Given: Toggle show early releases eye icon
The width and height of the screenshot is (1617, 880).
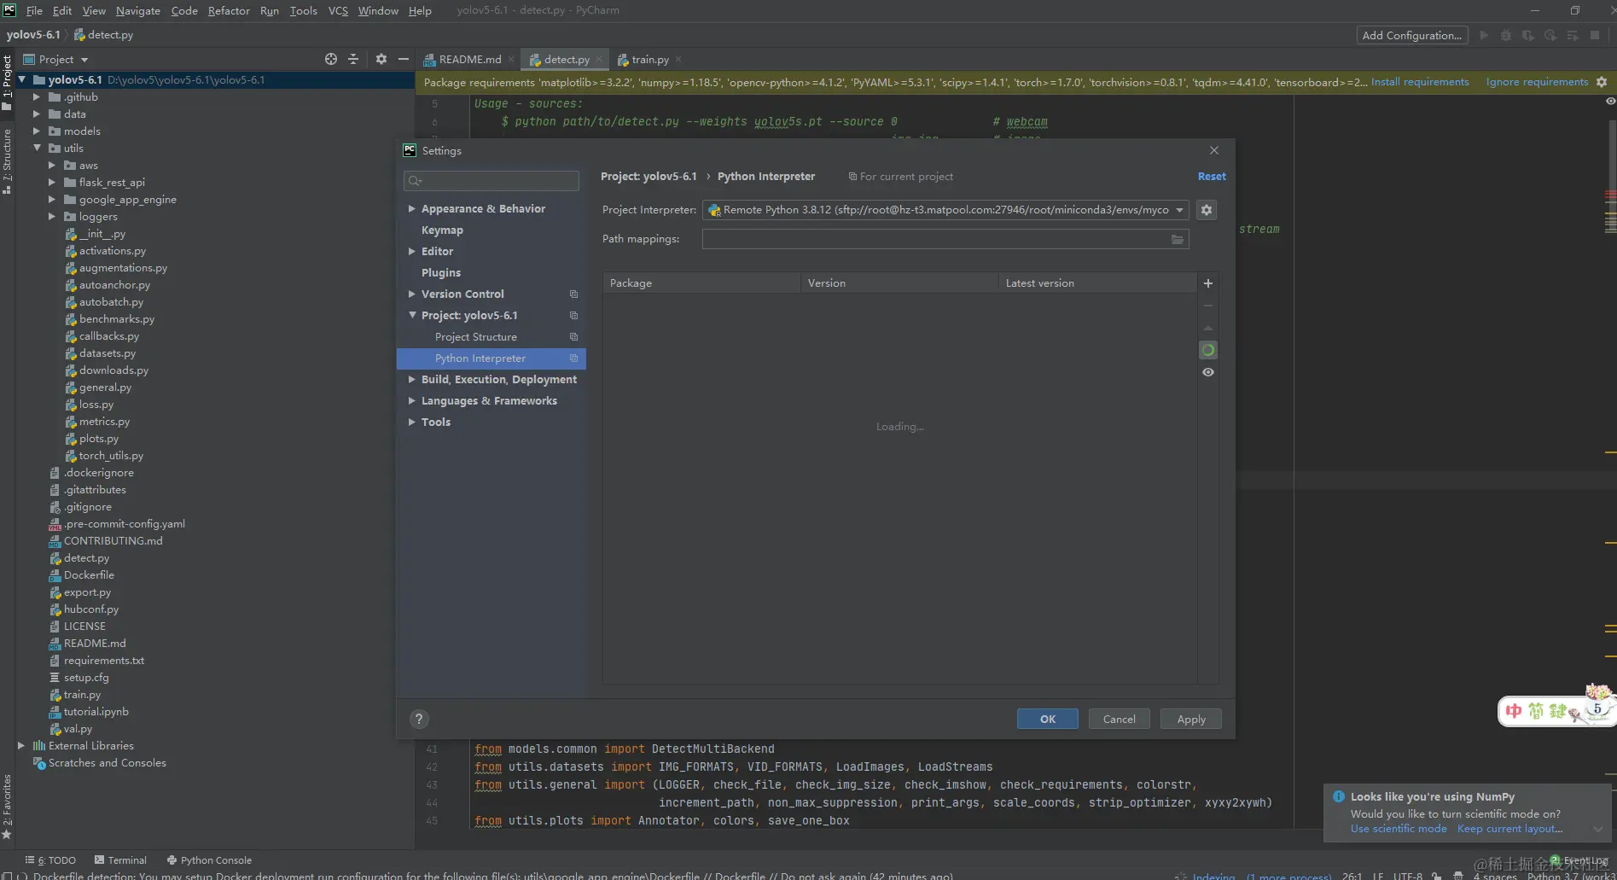Looking at the screenshot, I should click(1207, 372).
